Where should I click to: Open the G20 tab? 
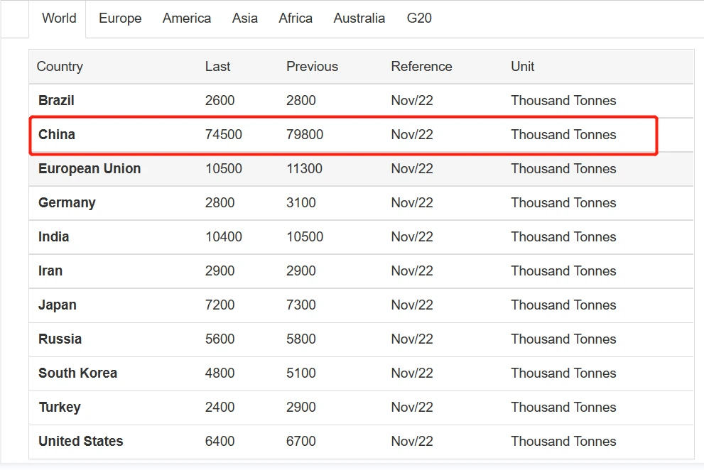pyautogui.click(x=419, y=18)
